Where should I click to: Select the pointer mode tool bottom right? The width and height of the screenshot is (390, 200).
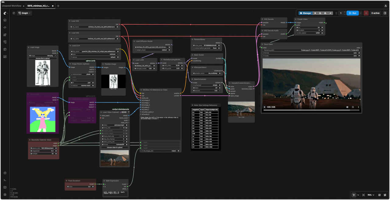click(x=353, y=195)
